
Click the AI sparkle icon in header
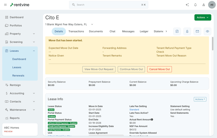click(x=187, y=5)
